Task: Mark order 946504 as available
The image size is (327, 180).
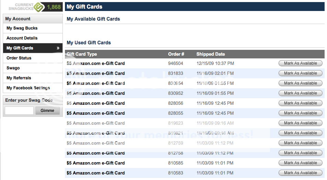Action: [300, 63]
